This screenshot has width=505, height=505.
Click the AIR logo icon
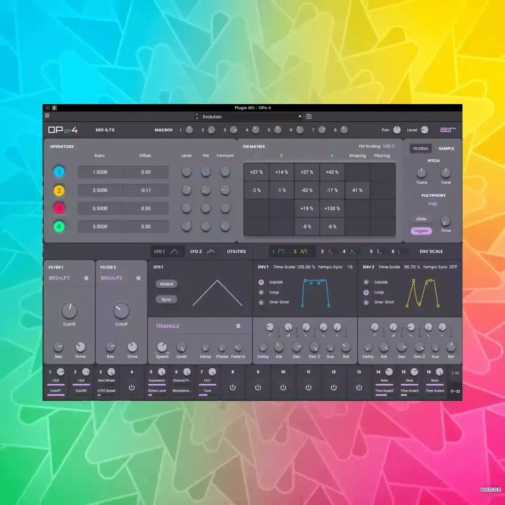point(448,130)
